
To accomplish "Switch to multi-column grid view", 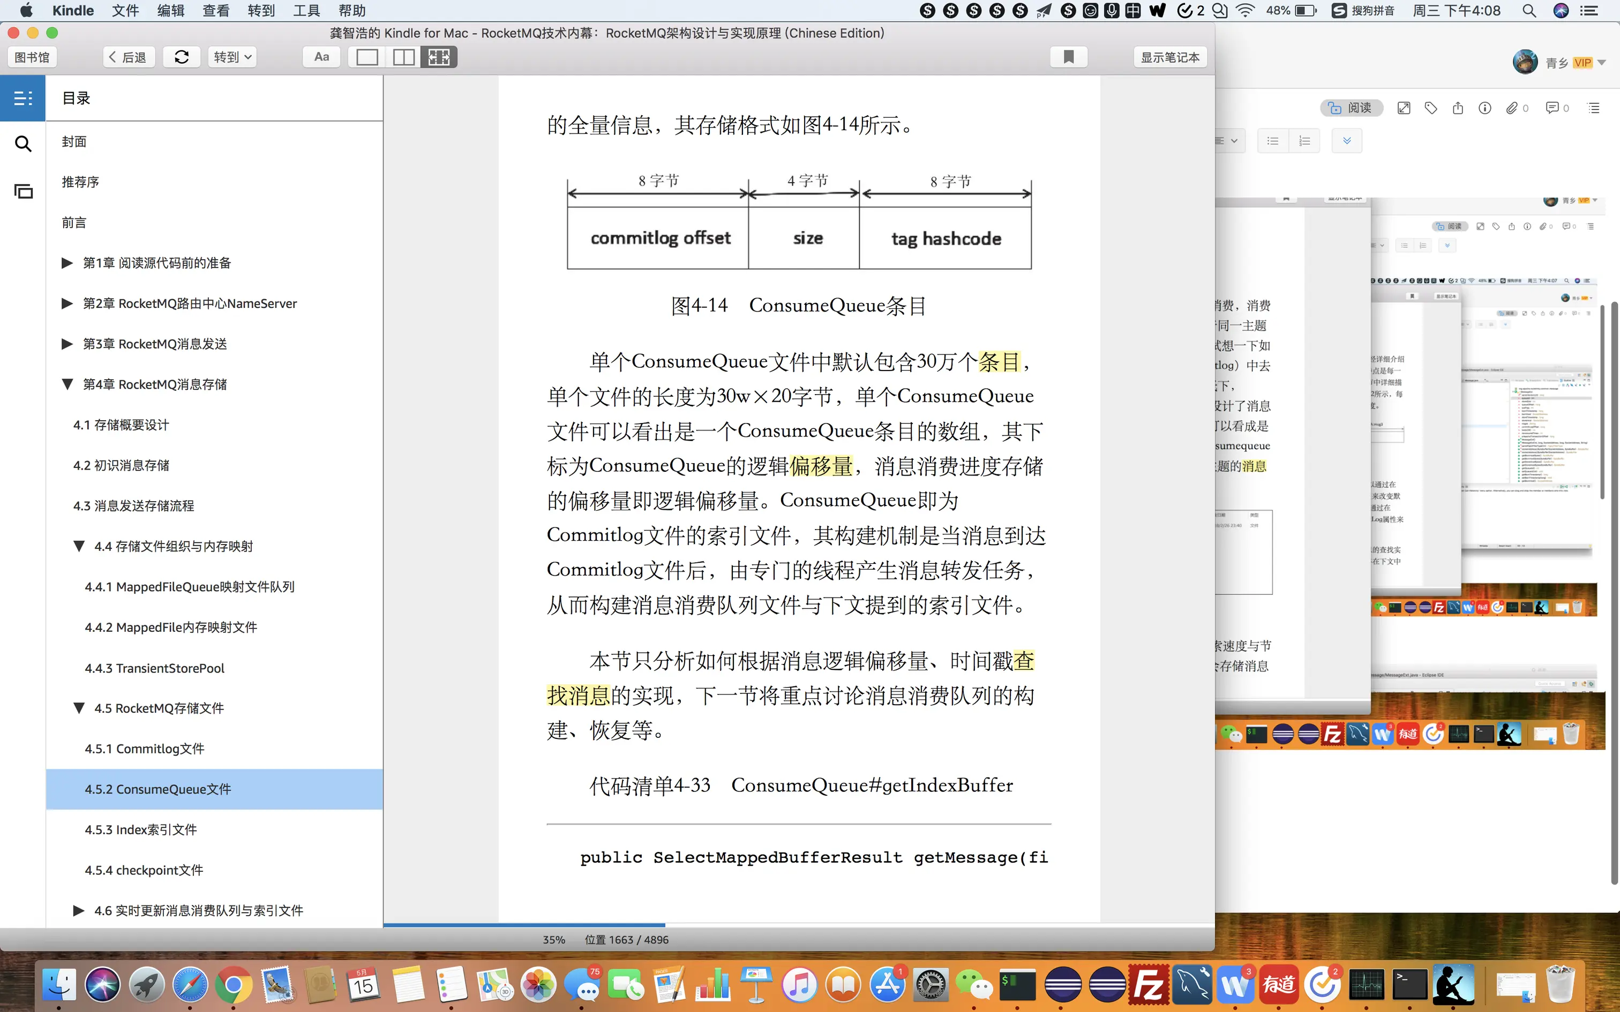I will (x=439, y=57).
